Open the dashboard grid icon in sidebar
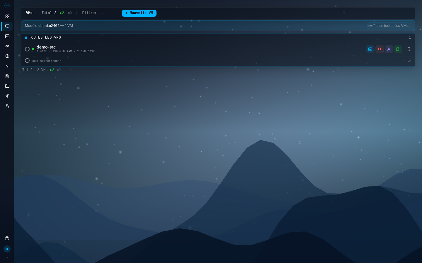Viewport: 422px width, 263px height. pyautogui.click(x=7, y=16)
